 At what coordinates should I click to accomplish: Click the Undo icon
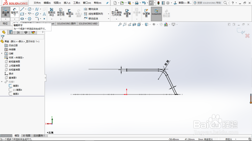[x=144, y=3]
